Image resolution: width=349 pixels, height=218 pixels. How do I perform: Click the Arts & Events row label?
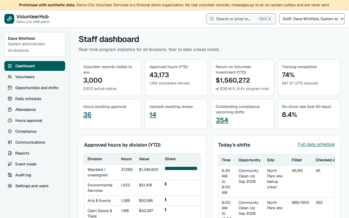(99, 201)
